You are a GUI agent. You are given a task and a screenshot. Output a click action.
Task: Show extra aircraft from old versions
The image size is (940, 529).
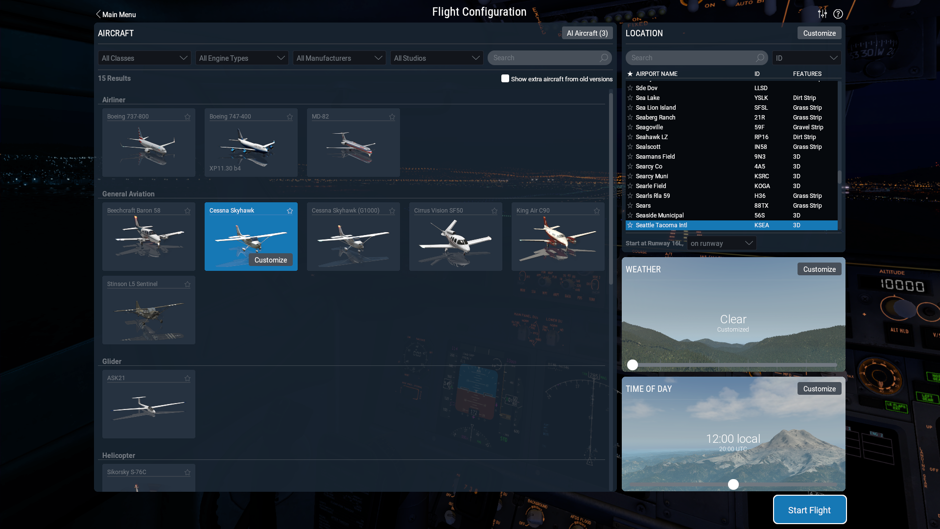click(505, 78)
